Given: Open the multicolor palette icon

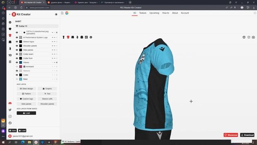Looking at the screenshot, I should [x=67, y=13].
